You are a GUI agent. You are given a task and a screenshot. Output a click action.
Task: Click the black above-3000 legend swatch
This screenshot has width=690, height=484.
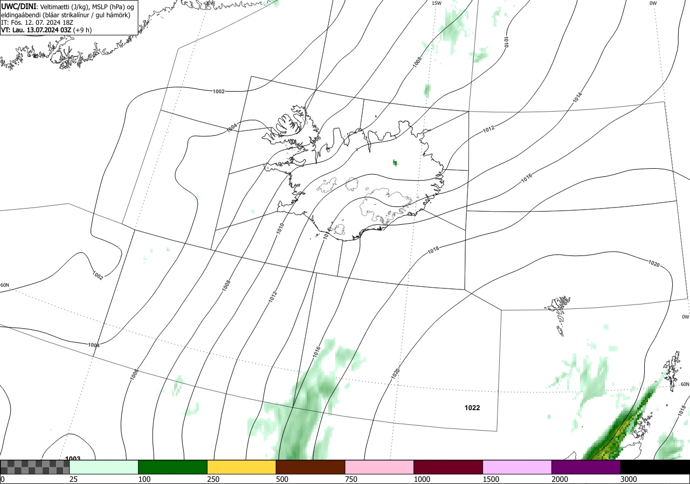[x=655, y=467]
